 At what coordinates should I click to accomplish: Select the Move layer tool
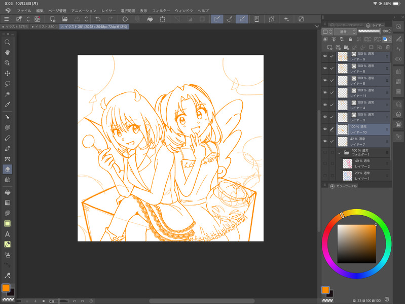click(x=7, y=73)
